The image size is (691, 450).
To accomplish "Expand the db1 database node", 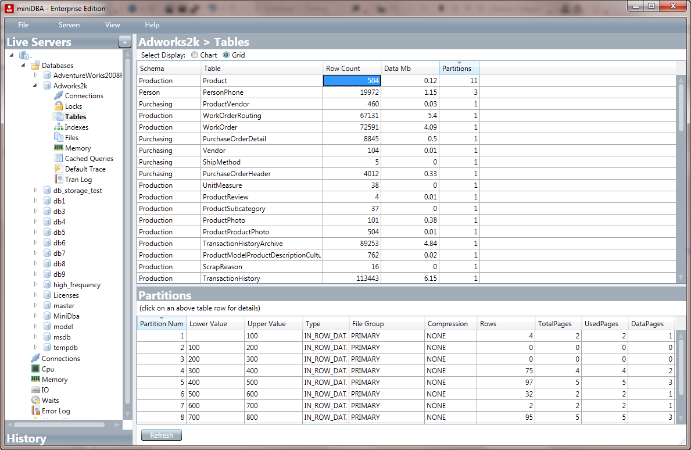I will [35, 201].
